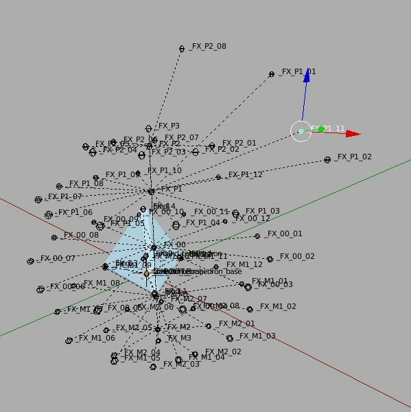
Task: Click the _FX_P1_05 label text
Action: coord(126,223)
